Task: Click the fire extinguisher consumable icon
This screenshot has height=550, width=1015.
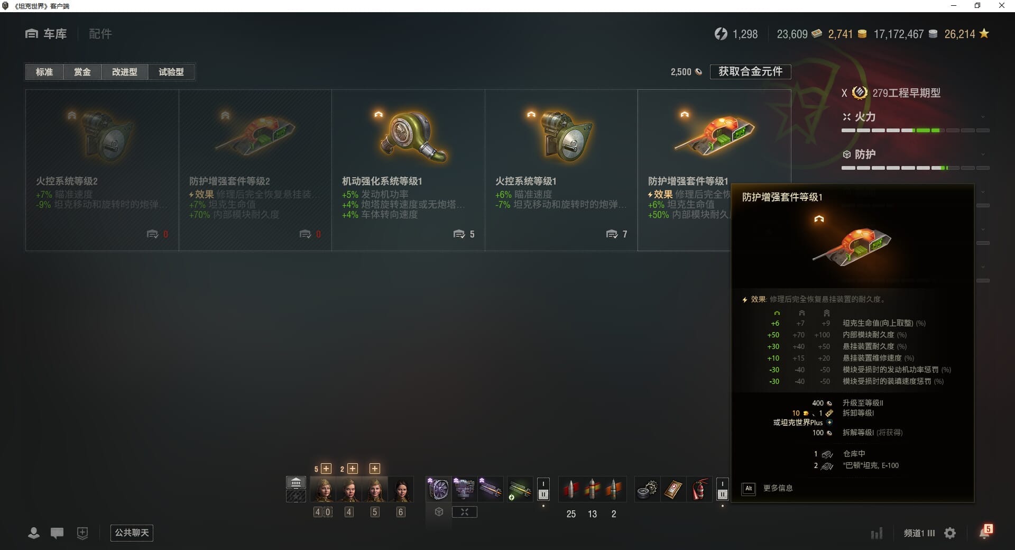Action: pos(699,490)
